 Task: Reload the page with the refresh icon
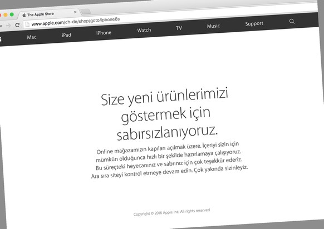(x=17, y=25)
